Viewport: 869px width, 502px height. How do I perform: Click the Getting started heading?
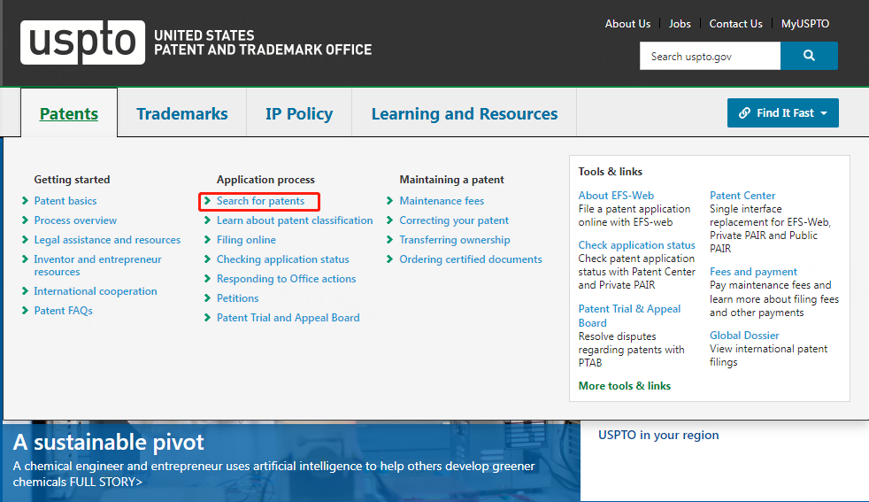click(72, 180)
